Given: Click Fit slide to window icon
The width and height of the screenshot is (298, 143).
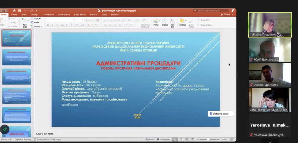Looking at the screenshot, I should [x=231, y=140].
